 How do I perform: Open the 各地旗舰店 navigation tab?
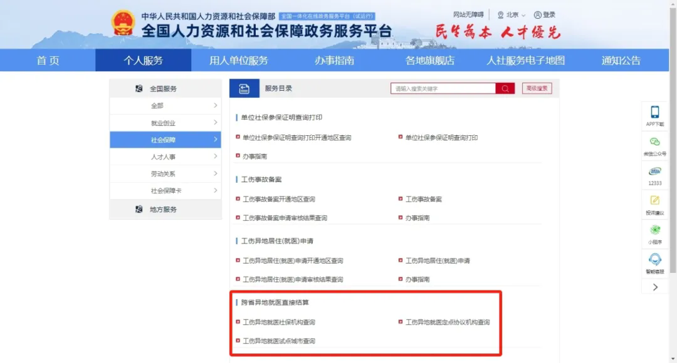coord(430,60)
